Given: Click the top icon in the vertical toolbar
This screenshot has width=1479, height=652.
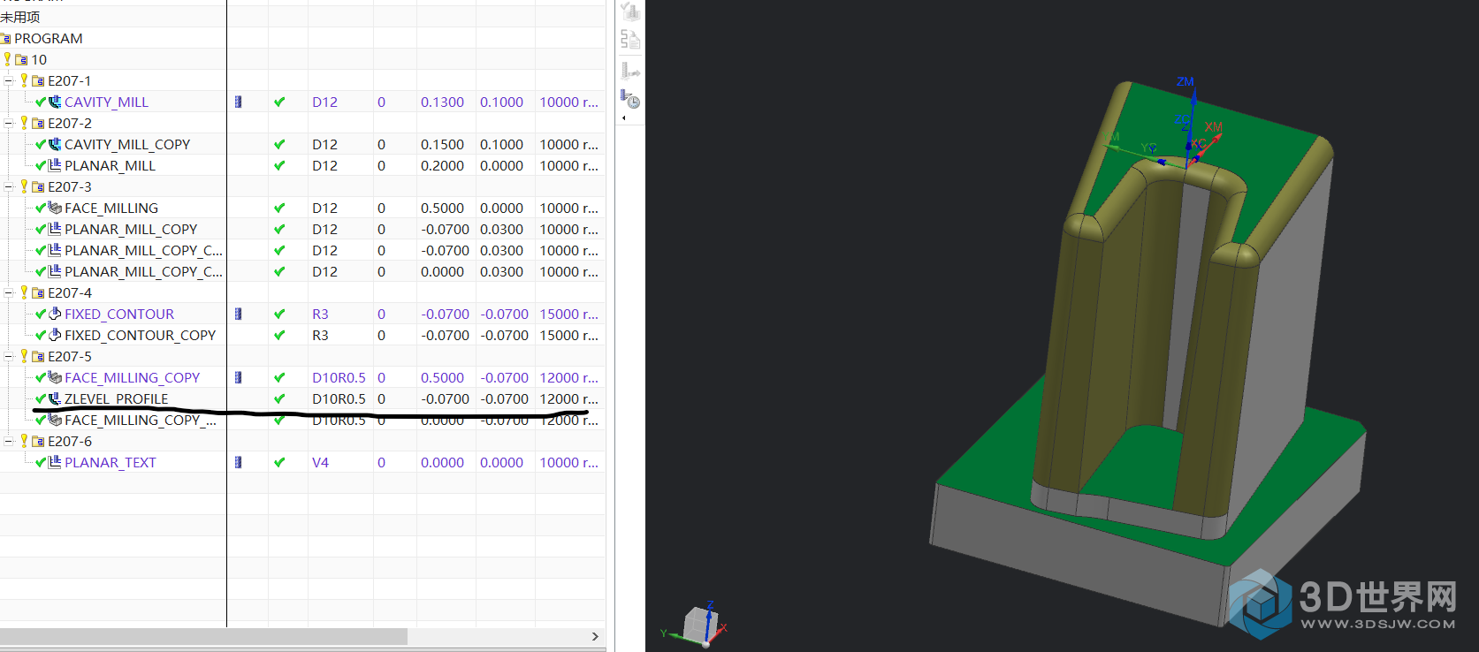Looking at the screenshot, I should (629, 11).
